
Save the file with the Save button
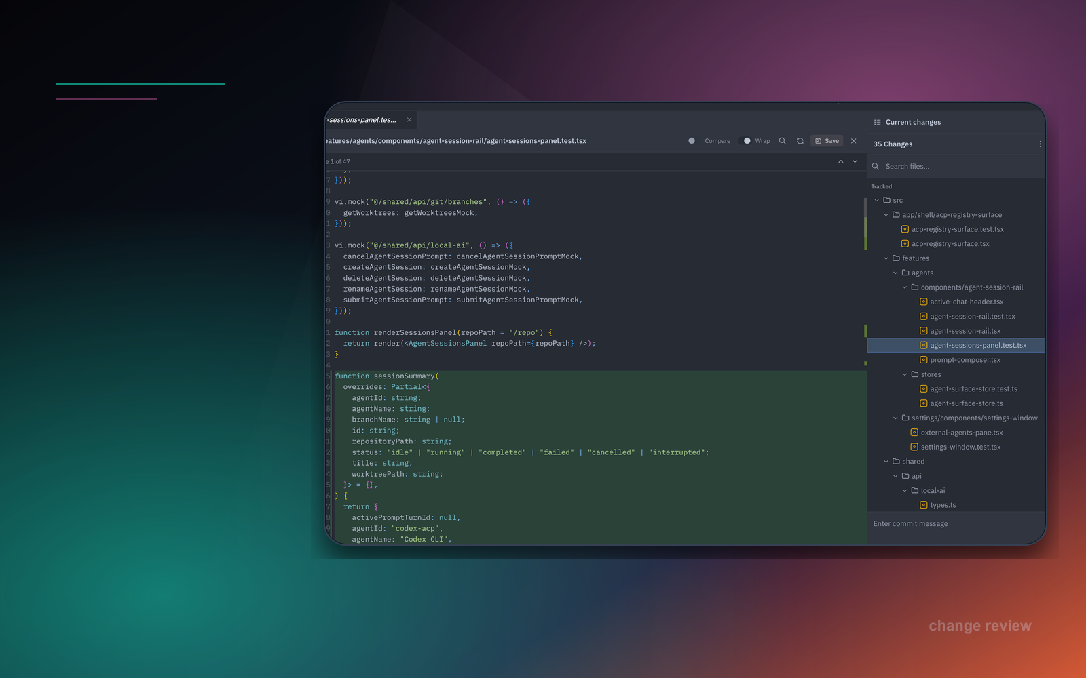[827, 141]
